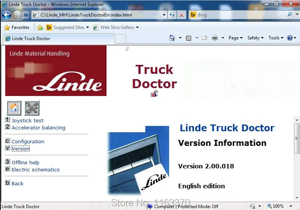The width and height of the screenshot is (300, 210).
Task: Refresh the page with the refresh icon
Action: [x=172, y=15]
